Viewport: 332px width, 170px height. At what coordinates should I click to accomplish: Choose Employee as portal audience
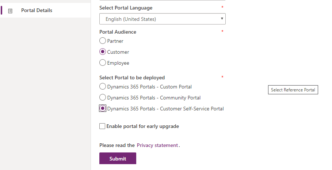(103, 63)
